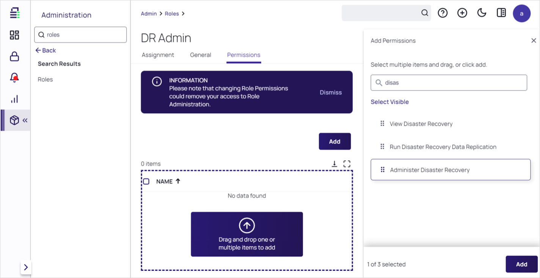Toggle dark mode moon icon
The height and width of the screenshot is (278, 540).
pyautogui.click(x=482, y=13)
